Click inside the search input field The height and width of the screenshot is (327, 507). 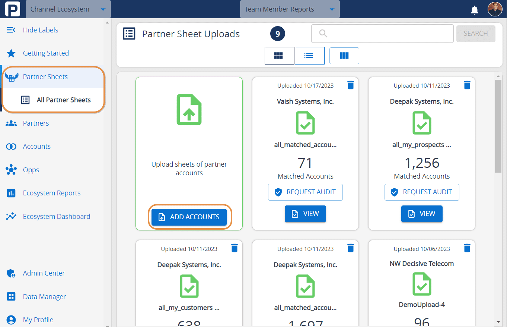tap(382, 34)
